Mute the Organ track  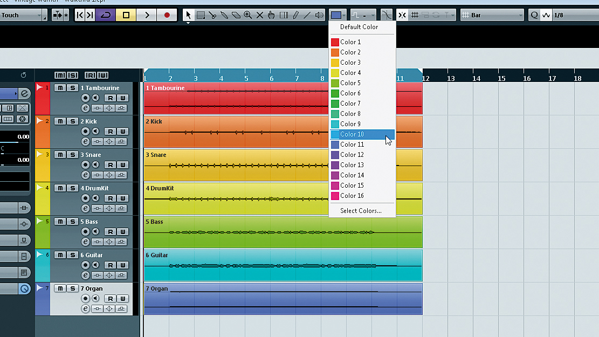coord(60,288)
